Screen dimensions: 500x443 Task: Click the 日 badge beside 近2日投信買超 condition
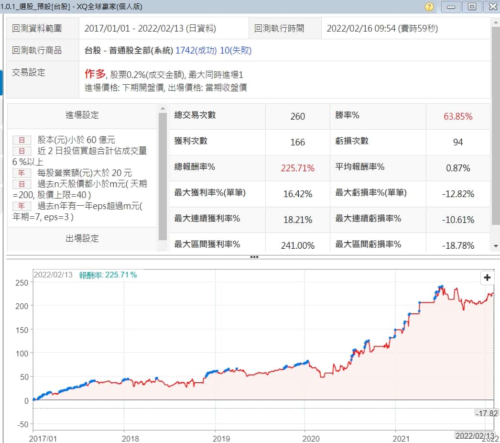22,151
